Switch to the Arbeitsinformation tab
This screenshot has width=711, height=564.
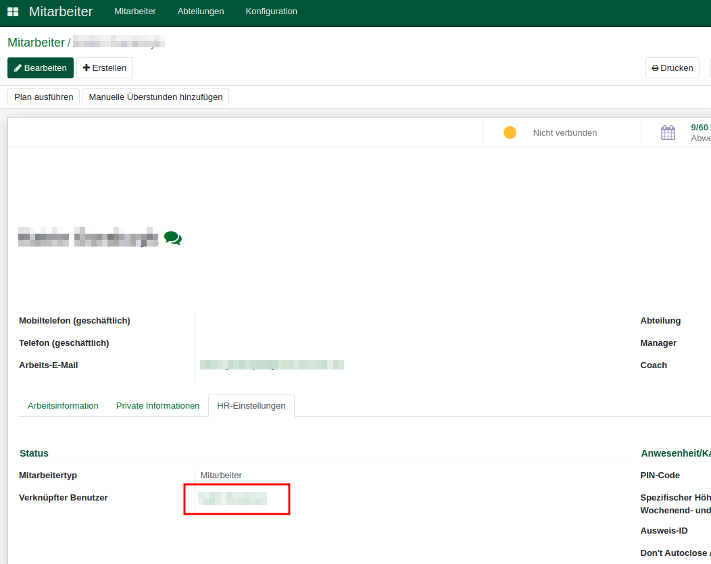pyautogui.click(x=63, y=406)
